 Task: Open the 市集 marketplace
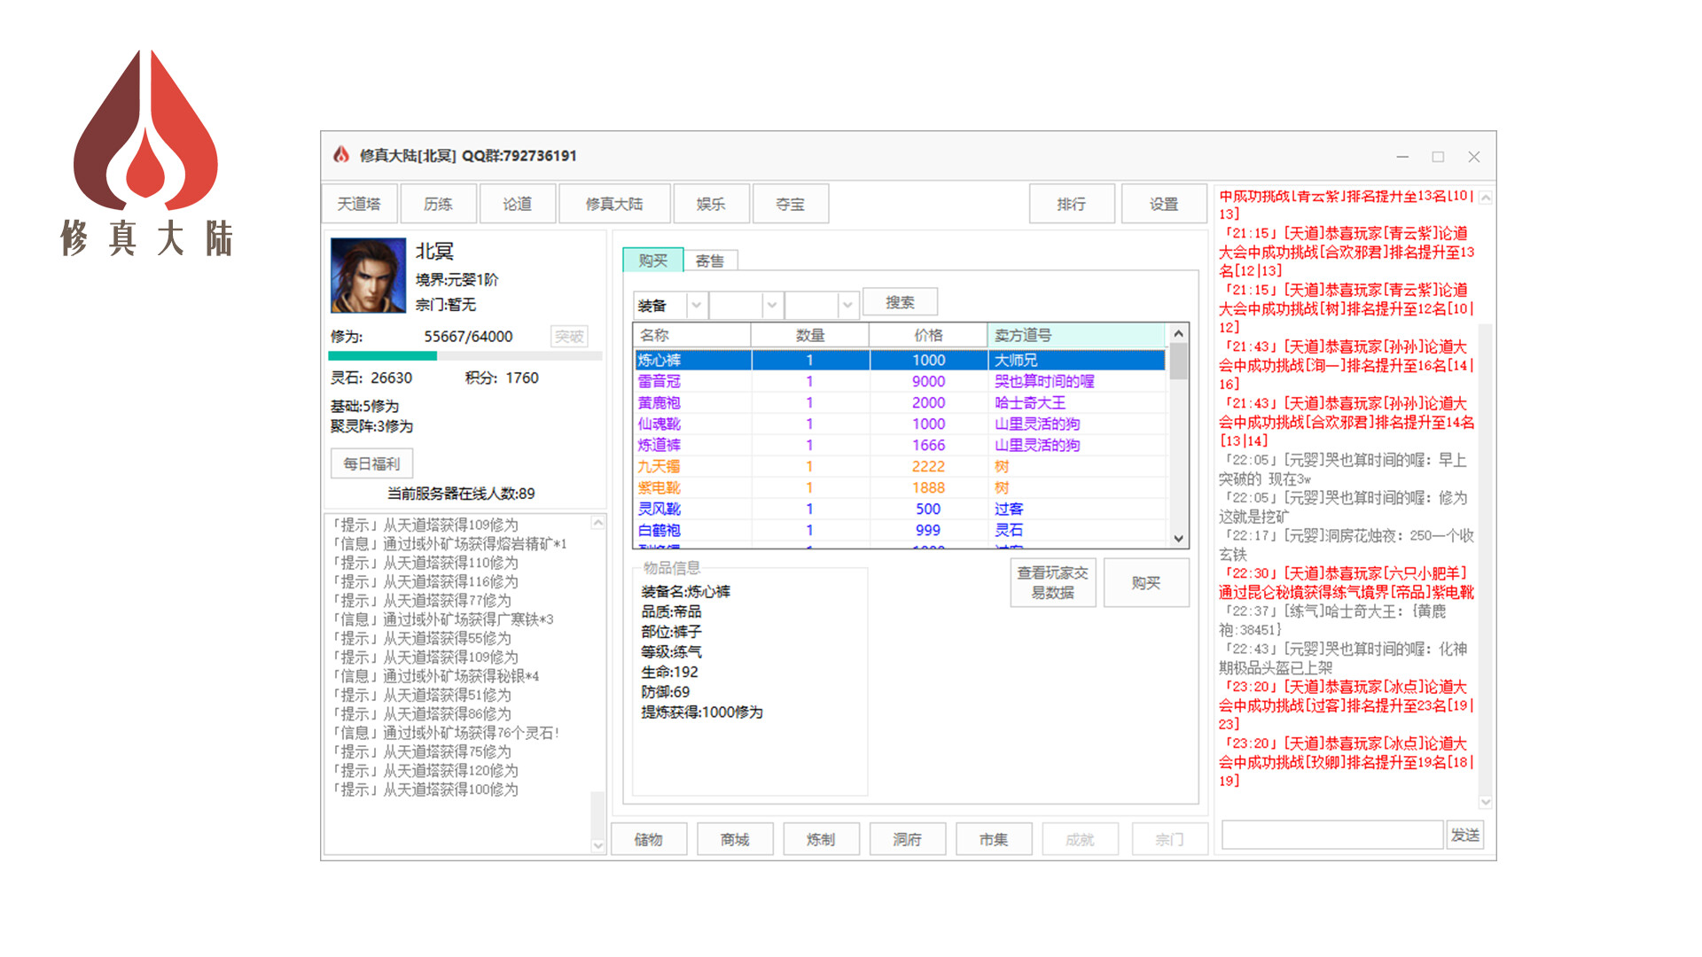pos(994,838)
